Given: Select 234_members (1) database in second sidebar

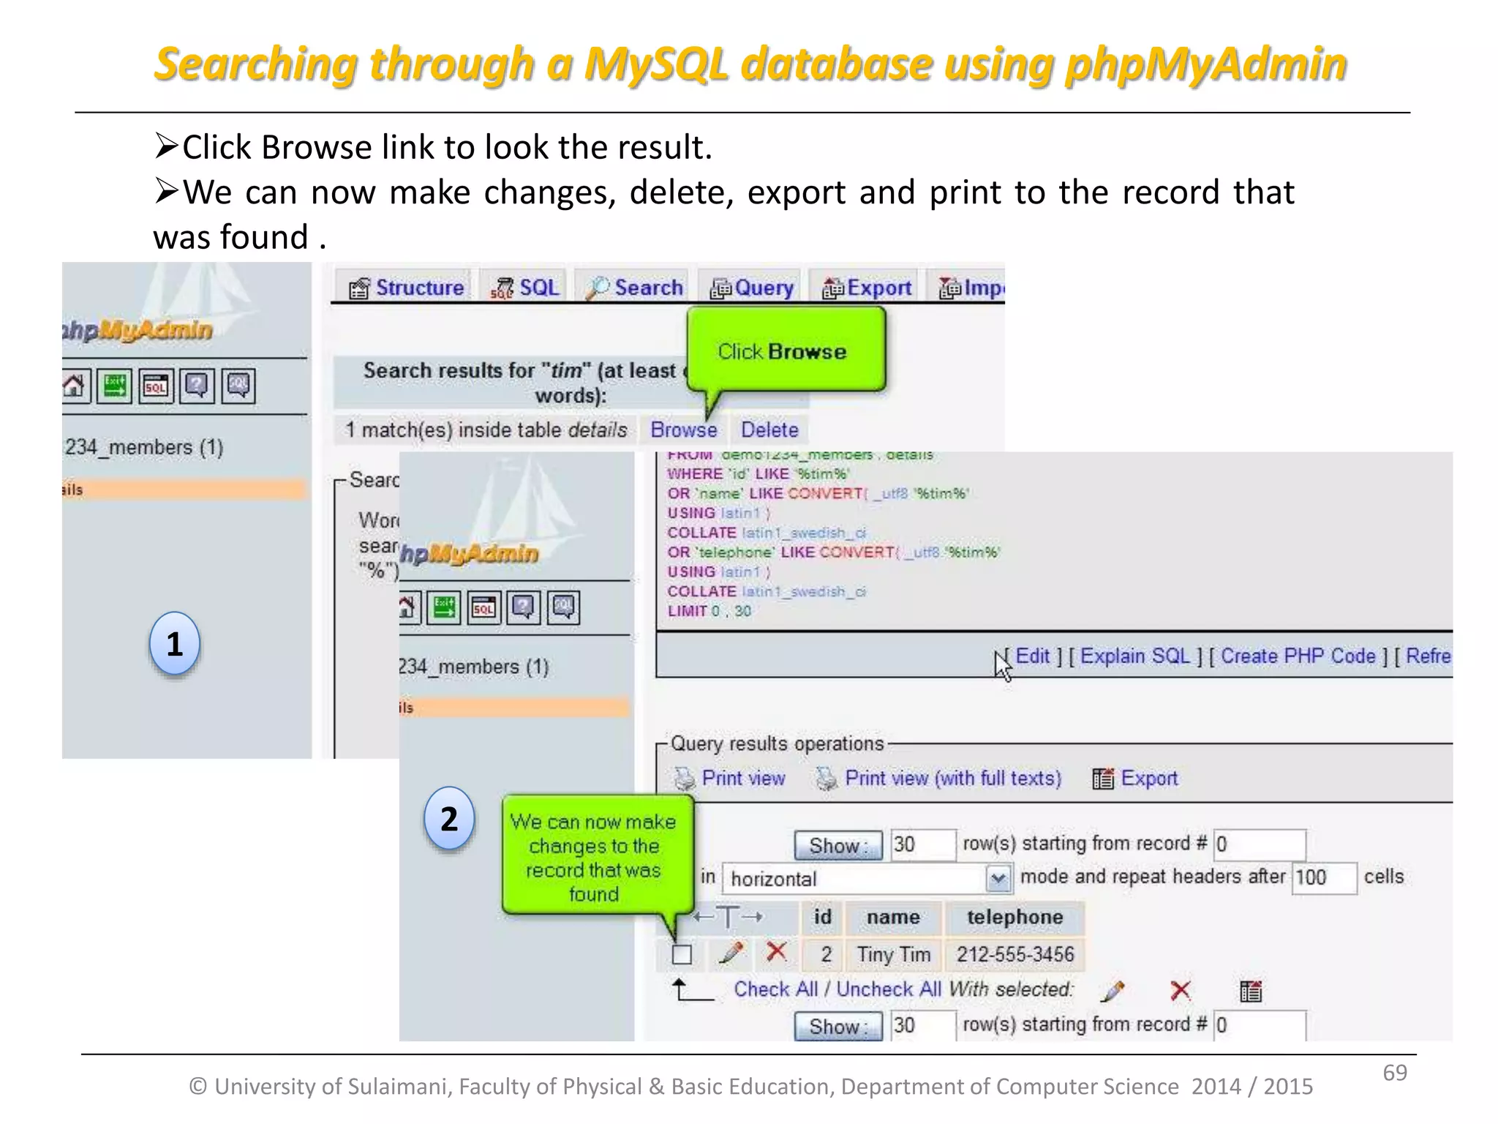Looking at the screenshot, I should point(474,667).
